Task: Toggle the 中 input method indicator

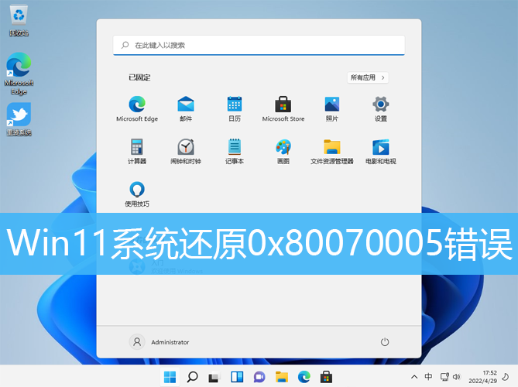Action: [428, 377]
